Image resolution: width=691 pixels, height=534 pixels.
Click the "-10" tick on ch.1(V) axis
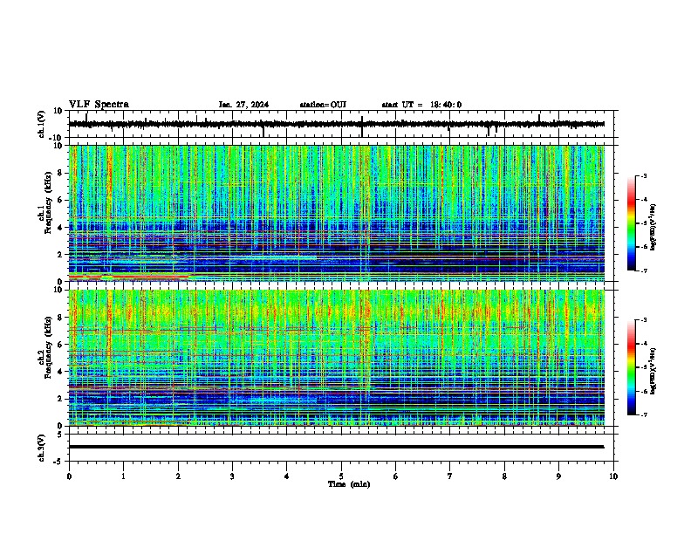(x=57, y=138)
